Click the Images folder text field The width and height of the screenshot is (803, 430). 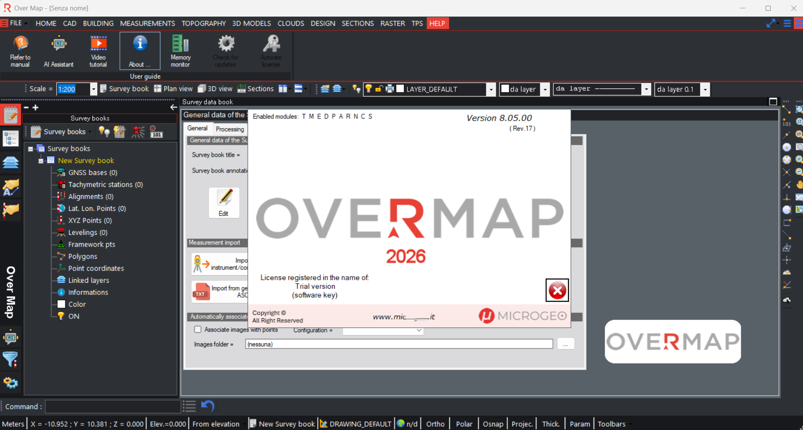(399, 344)
